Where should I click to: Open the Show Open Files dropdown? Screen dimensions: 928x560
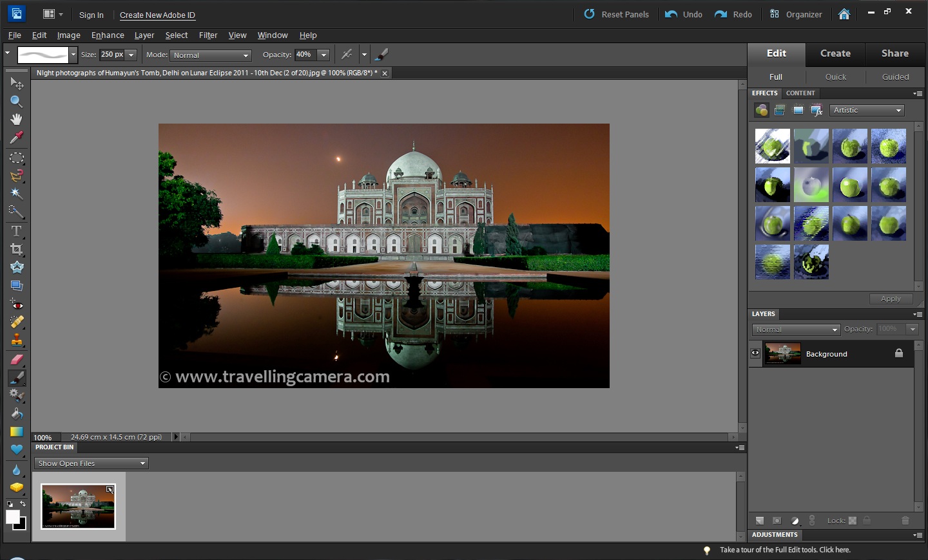point(90,463)
